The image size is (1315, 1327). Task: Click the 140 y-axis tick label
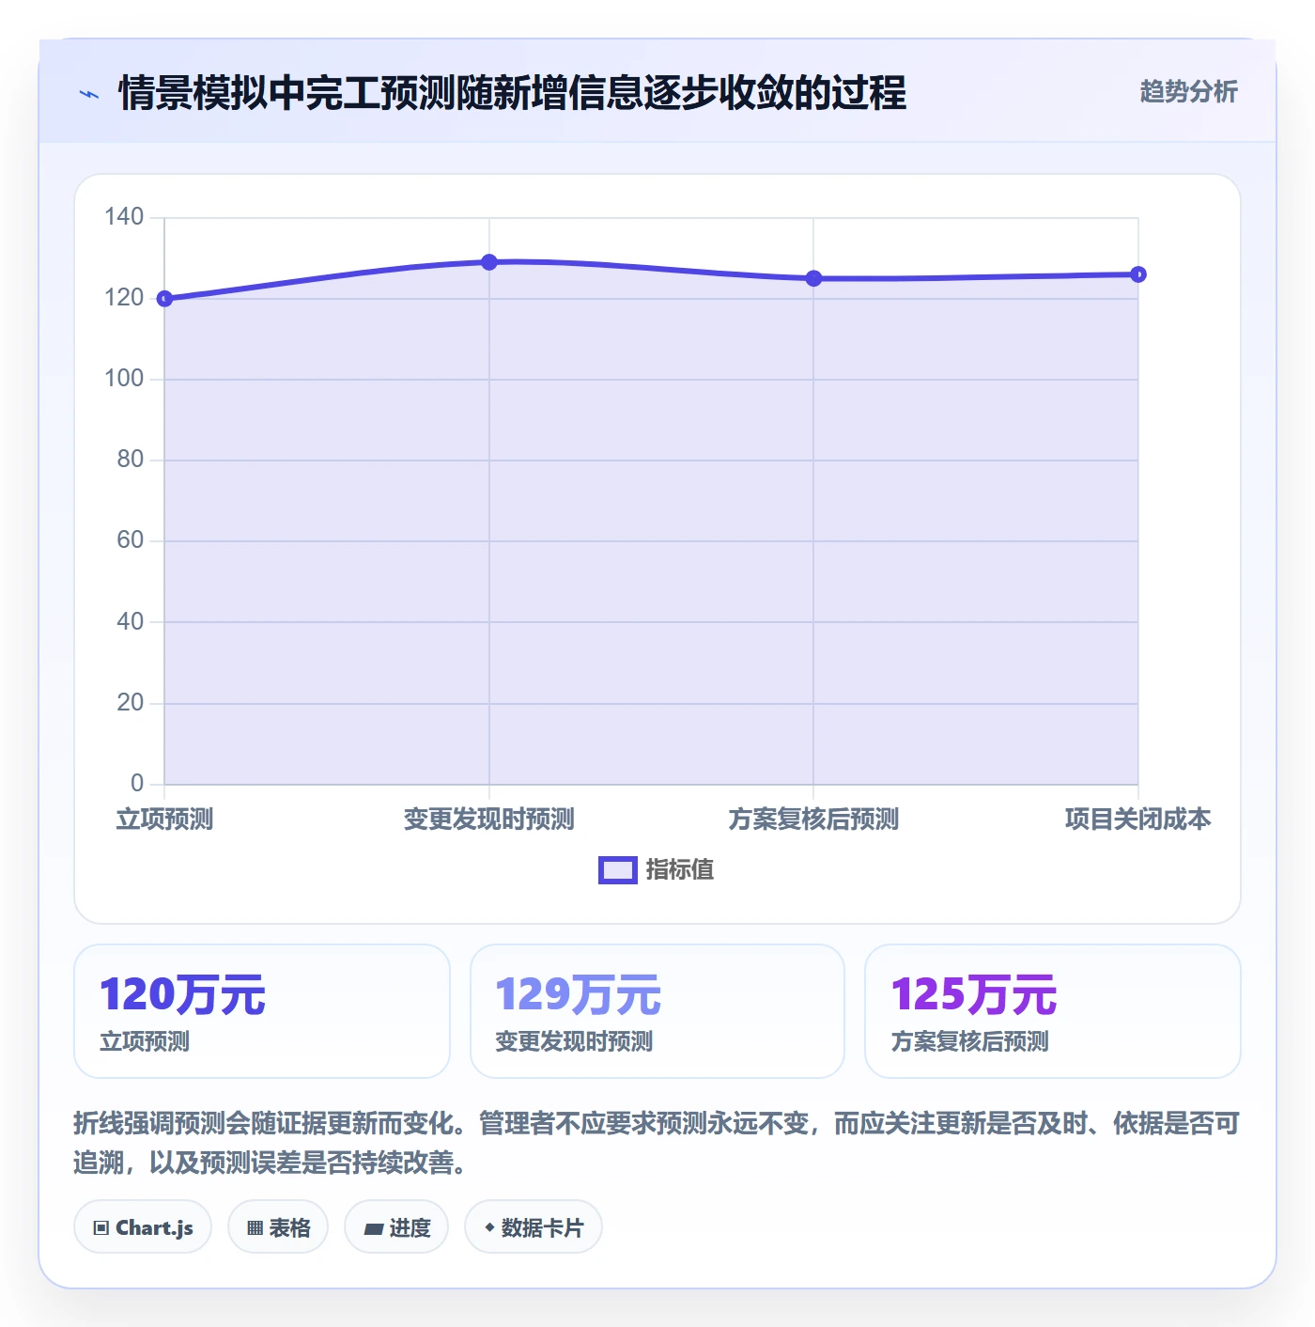tap(124, 217)
